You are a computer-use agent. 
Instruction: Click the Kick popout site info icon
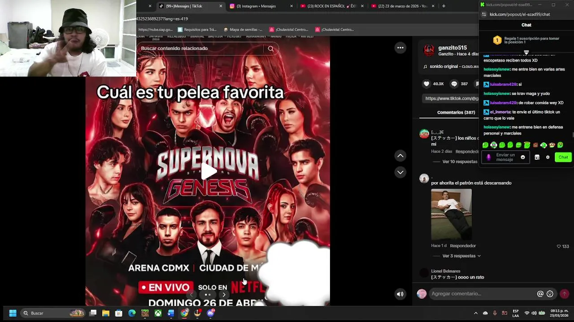point(484,14)
